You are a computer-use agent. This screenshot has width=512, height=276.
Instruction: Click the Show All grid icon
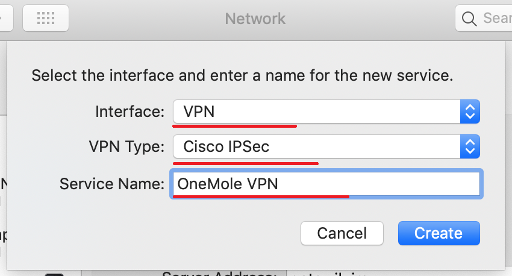(x=46, y=18)
